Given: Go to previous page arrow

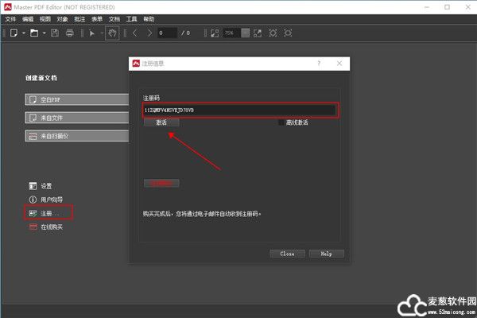Looking at the screenshot, I should point(134,33).
